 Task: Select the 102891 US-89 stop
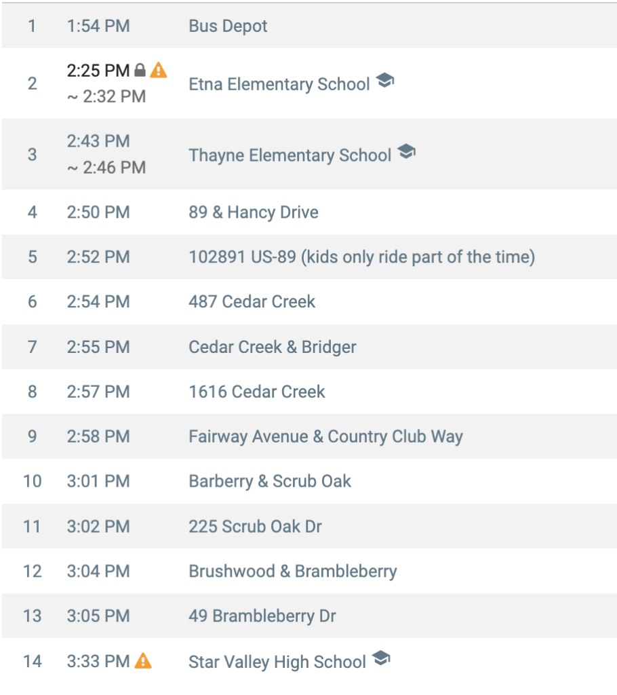coord(362,257)
